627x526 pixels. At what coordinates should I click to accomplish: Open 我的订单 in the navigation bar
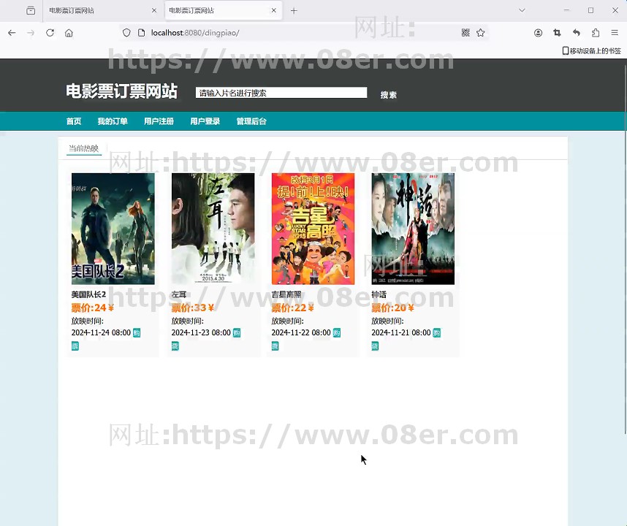[113, 121]
